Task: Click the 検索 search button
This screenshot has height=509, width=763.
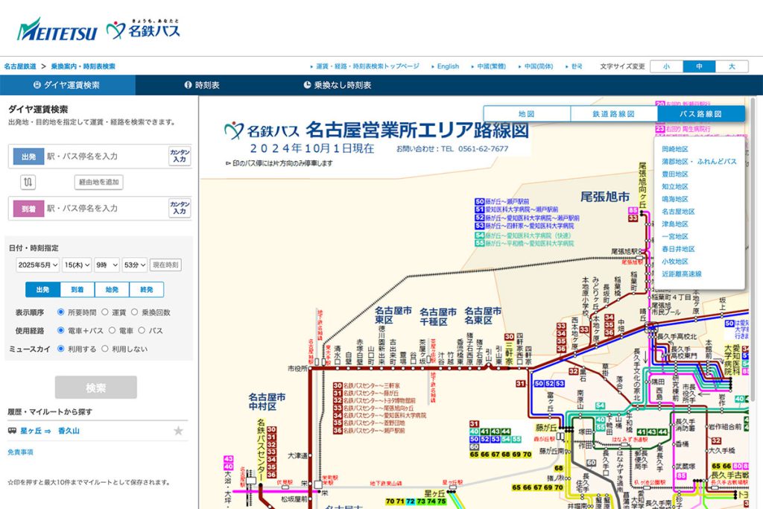Action: click(96, 388)
